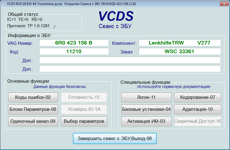Viewport: 230px width, 150px height.
Task: Close the VCDS window
Action: coord(224,4)
